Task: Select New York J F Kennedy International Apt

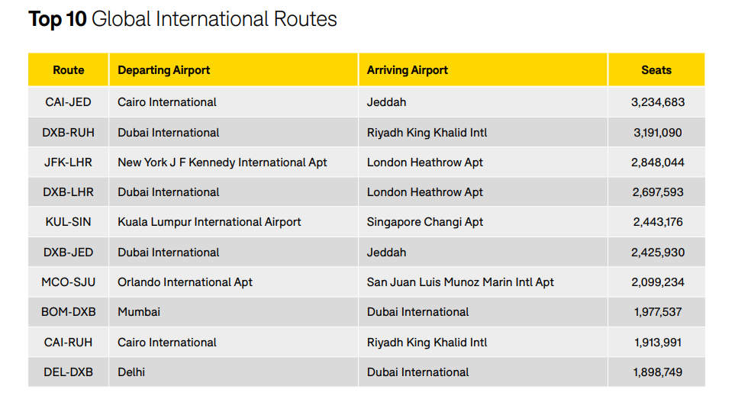Action: click(222, 162)
